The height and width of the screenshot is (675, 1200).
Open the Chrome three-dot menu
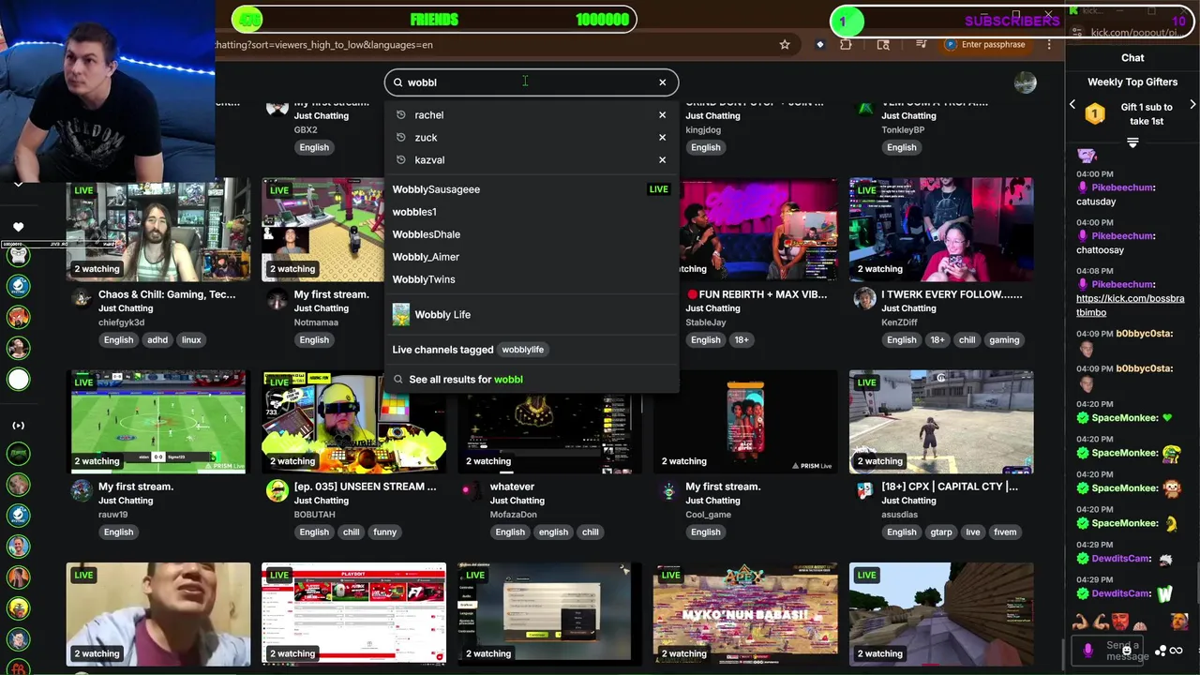[x=1049, y=44]
